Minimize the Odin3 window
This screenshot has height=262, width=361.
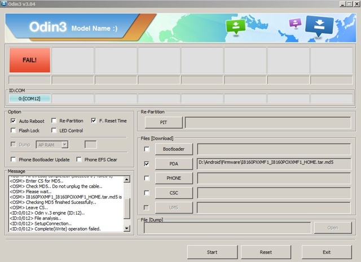tap(343, 4)
